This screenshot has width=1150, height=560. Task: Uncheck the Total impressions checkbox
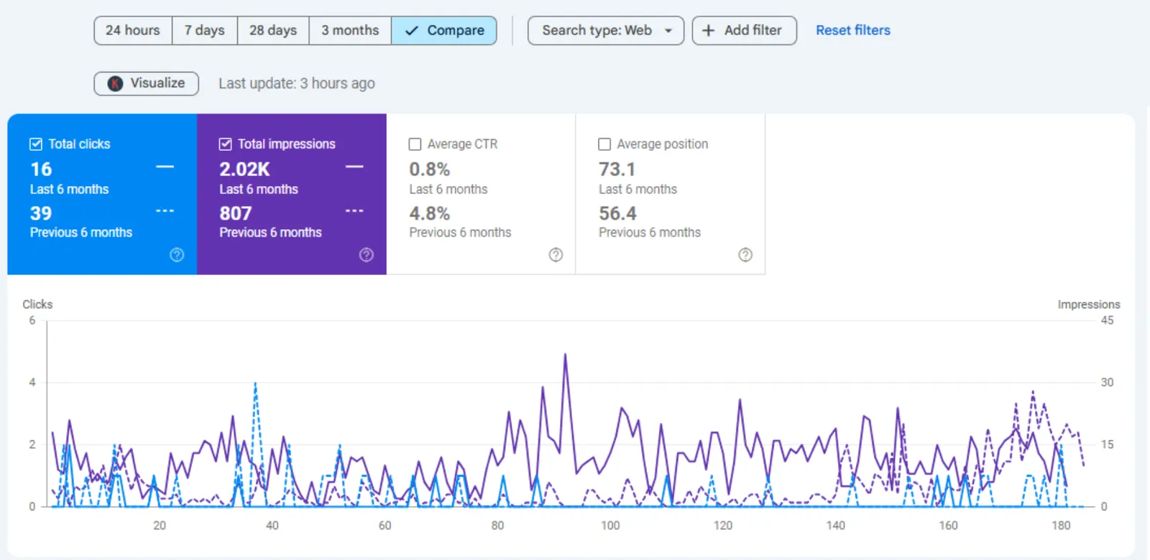pyautogui.click(x=225, y=144)
